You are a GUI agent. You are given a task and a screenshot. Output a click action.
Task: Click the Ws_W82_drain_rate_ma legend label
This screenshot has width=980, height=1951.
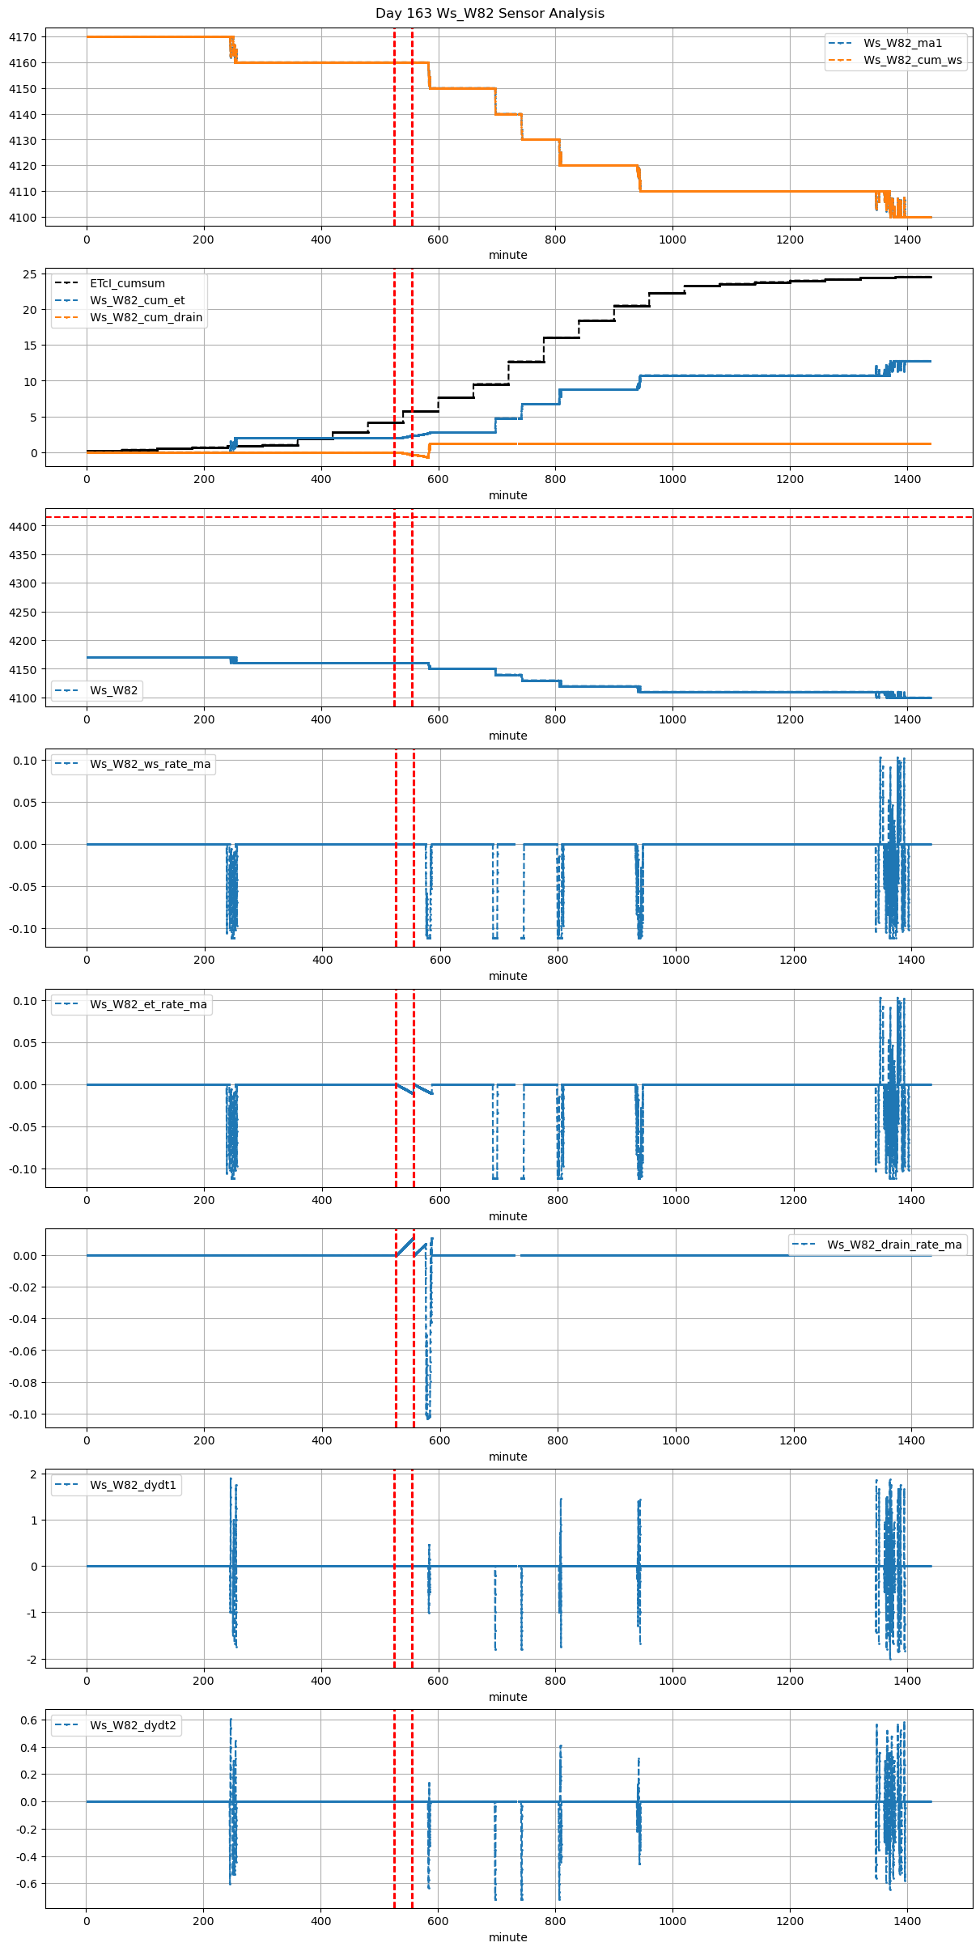tap(894, 1245)
